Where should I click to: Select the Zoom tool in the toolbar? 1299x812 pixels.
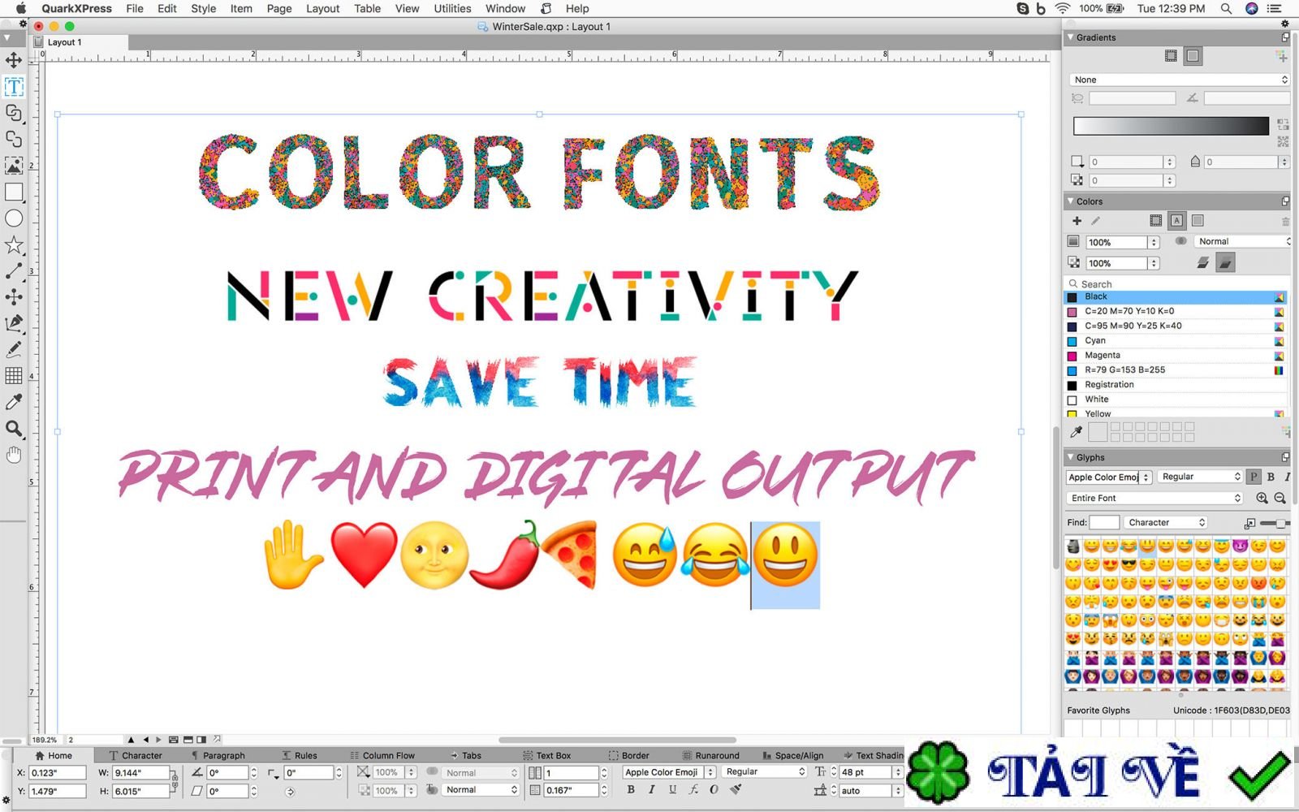point(14,430)
